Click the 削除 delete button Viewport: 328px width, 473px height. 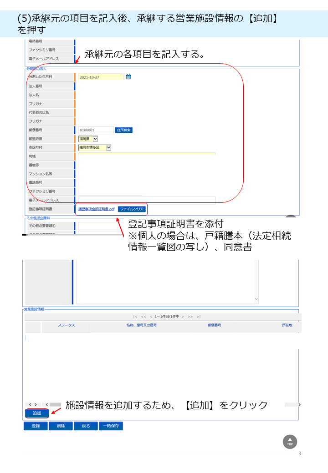point(61,426)
